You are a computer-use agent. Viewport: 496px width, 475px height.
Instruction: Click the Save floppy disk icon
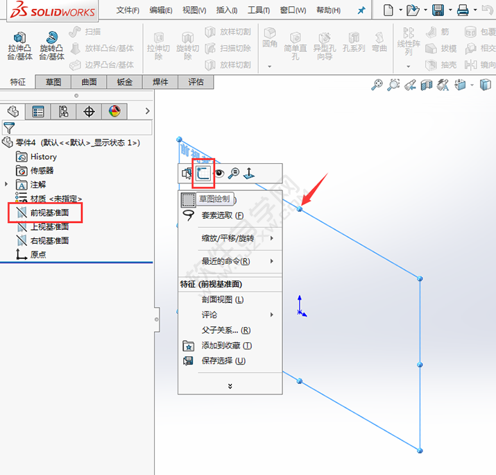438,10
